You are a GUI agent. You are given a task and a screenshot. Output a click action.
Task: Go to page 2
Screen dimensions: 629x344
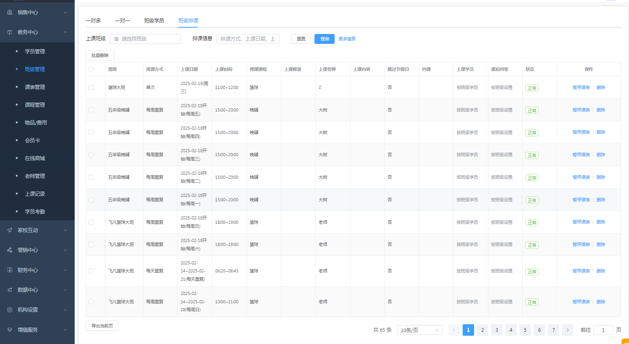tap(482, 330)
